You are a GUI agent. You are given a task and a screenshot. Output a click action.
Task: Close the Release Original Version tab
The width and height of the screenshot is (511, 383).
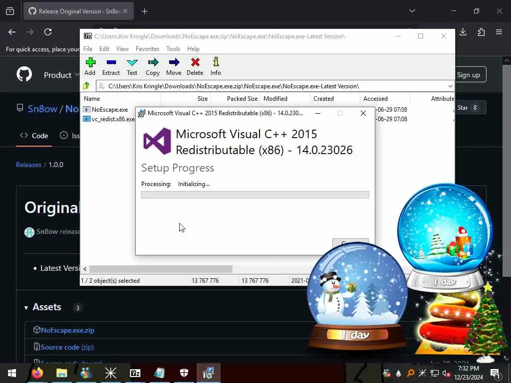click(x=125, y=11)
